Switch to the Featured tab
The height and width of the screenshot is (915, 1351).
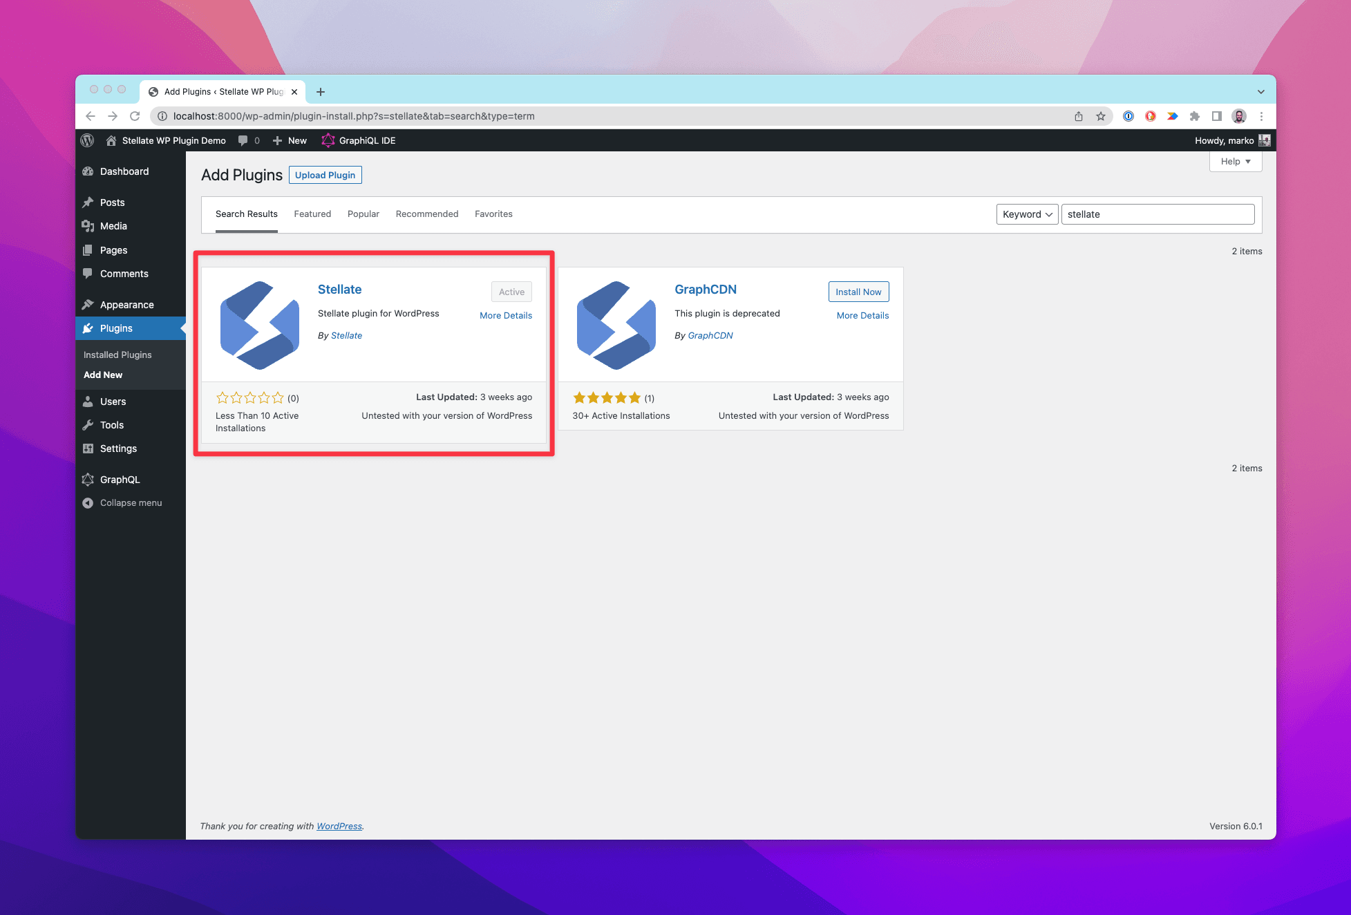(x=312, y=214)
